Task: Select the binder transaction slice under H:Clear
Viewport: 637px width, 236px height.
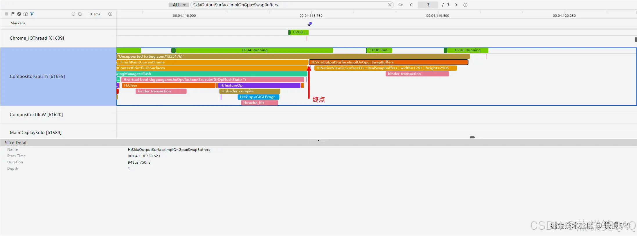Action: tap(161, 91)
